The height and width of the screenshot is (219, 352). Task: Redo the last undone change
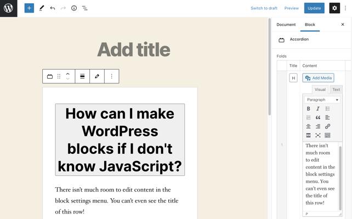click(x=63, y=8)
